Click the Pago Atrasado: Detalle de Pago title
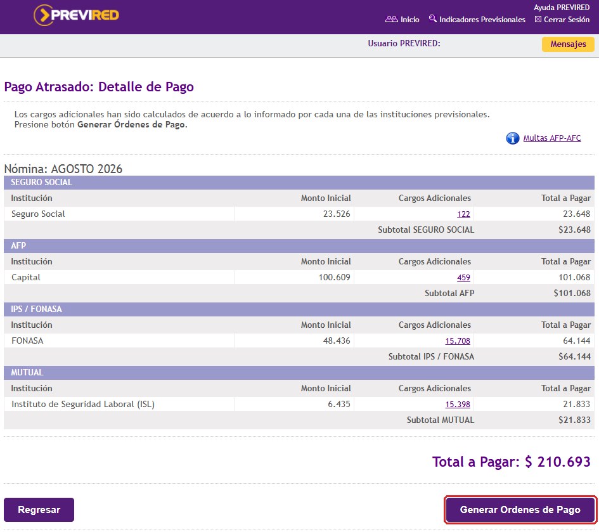This screenshot has width=599, height=532. pyautogui.click(x=99, y=87)
